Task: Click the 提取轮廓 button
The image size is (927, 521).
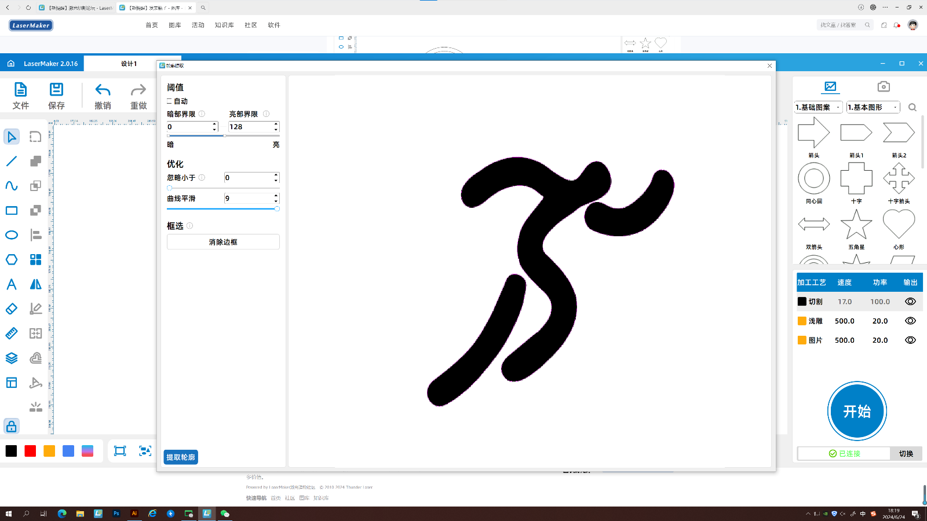Action: pos(180,457)
